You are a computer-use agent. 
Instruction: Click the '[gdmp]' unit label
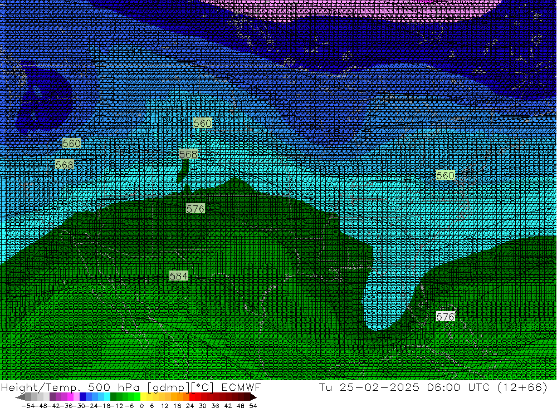click(168, 387)
